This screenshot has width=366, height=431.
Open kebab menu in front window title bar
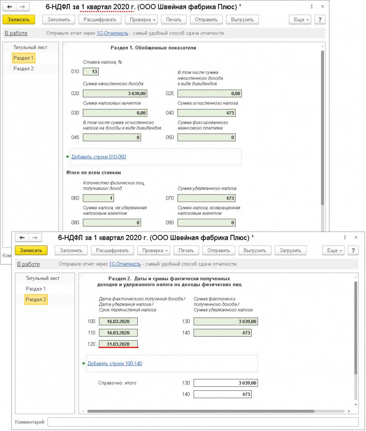tap(345, 237)
